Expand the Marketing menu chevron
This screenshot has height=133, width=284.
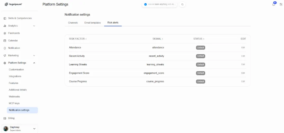coord(34,55)
